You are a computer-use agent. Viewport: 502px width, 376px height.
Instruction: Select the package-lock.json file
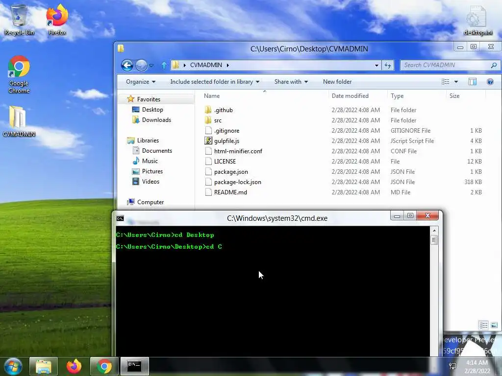tap(238, 182)
